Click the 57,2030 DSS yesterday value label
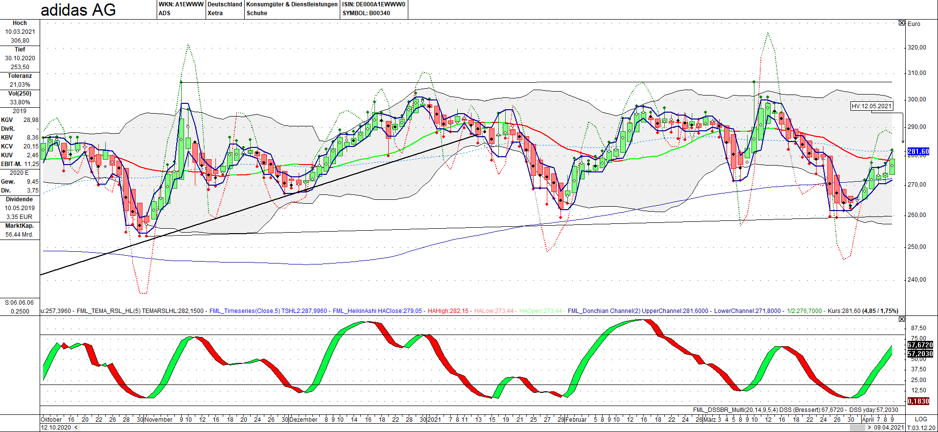The image size is (938, 432). [920, 354]
